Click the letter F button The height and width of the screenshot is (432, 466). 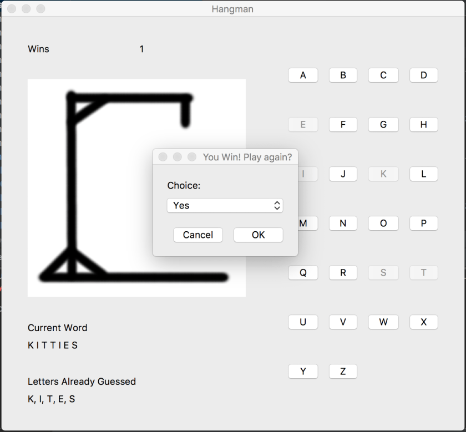343,125
